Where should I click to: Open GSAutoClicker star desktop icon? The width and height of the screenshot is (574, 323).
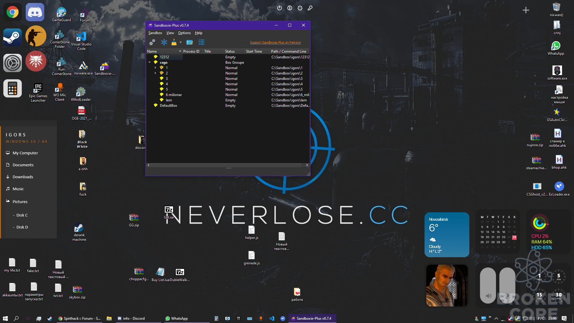[557, 115]
